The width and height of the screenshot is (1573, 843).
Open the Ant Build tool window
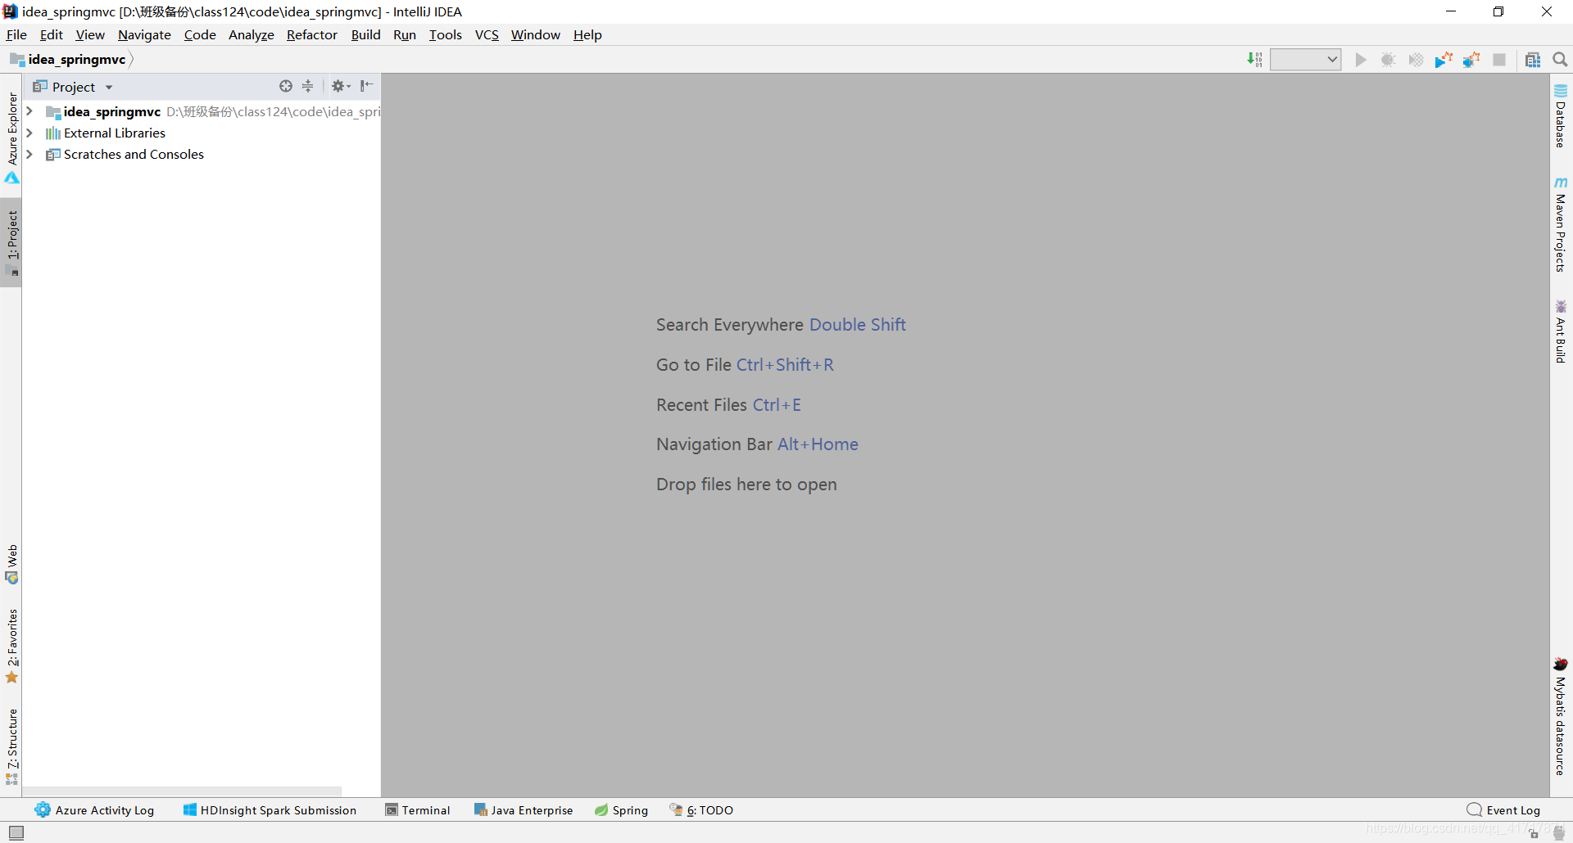[1561, 331]
